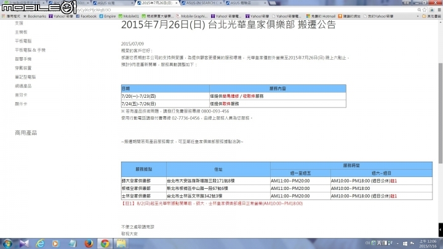
Task: Open the Facebook bookmark
Action: point(87,17)
